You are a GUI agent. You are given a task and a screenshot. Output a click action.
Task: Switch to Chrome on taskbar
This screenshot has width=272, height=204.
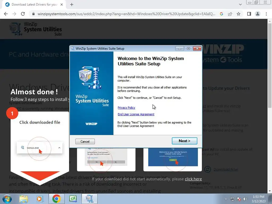[x=56, y=199]
